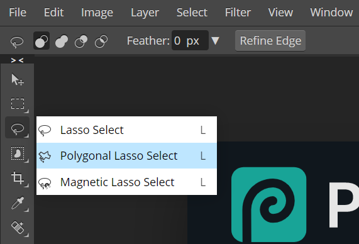The image size is (359, 244).
Task: Enable the intersect selection mode
Action: 101,41
